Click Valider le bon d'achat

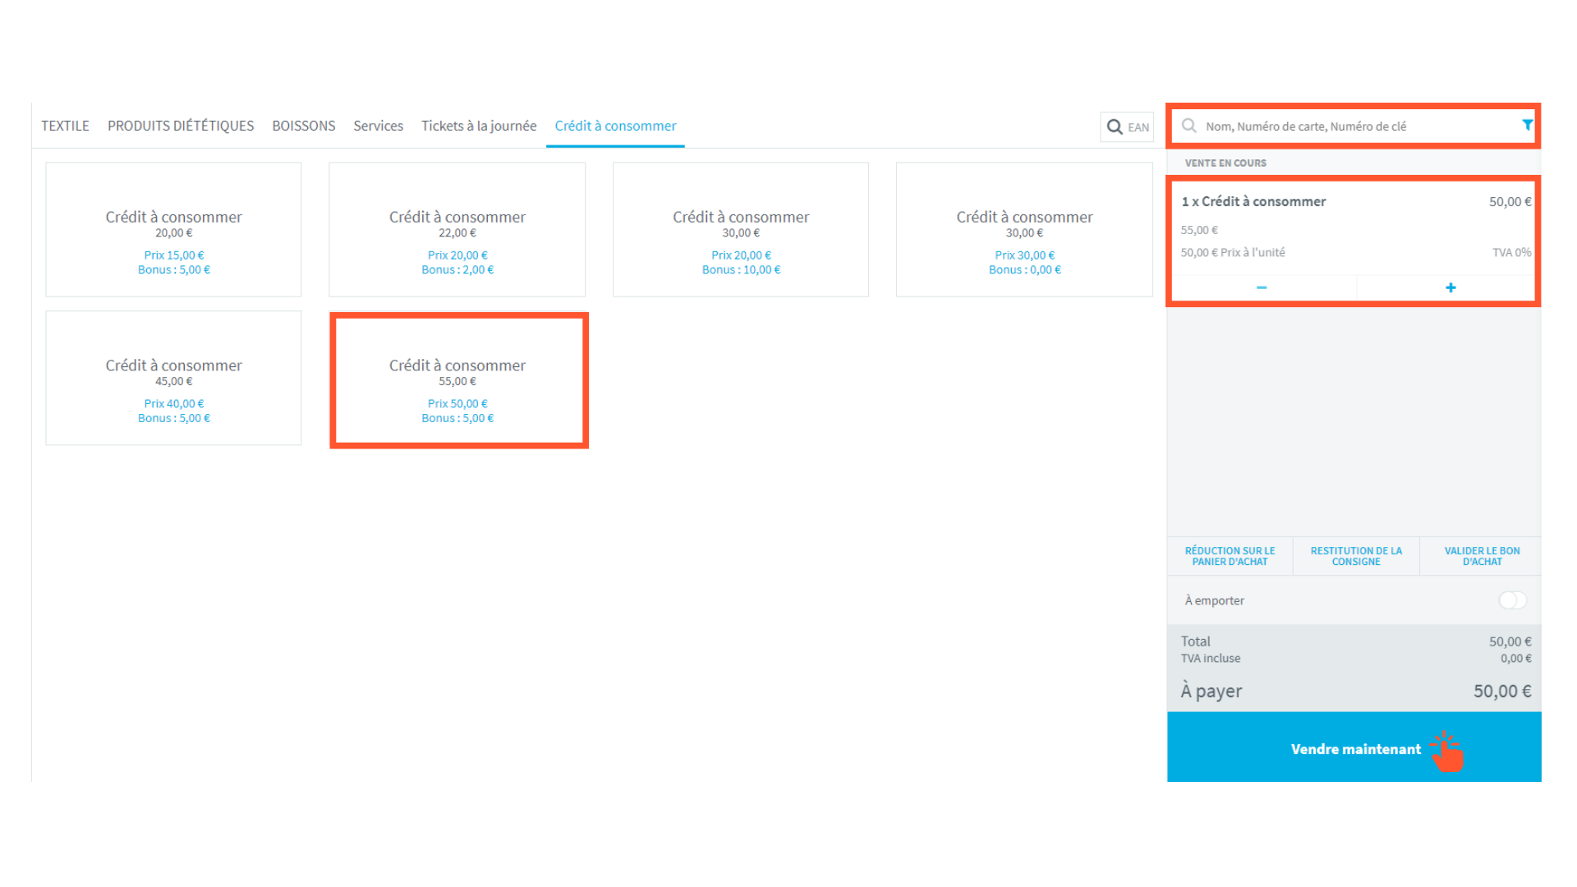(x=1482, y=556)
